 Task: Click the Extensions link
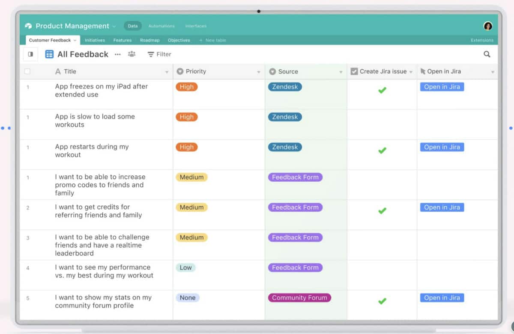pos(482,40)
